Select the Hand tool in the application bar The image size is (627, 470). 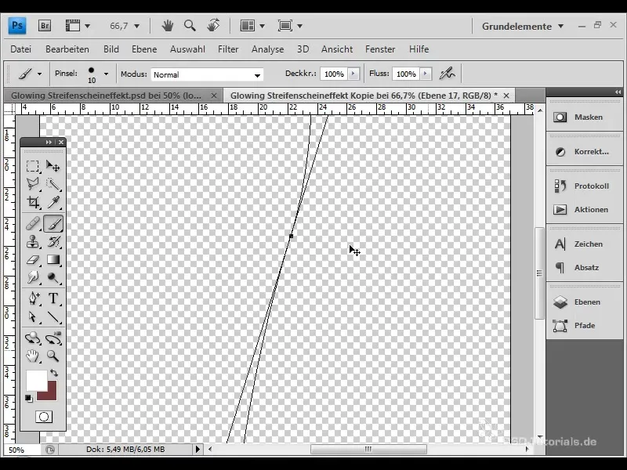[167, 26]
